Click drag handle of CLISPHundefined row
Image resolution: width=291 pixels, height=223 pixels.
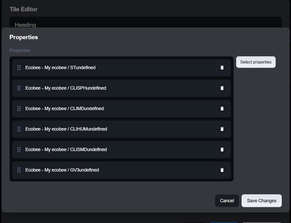(19, 88)
